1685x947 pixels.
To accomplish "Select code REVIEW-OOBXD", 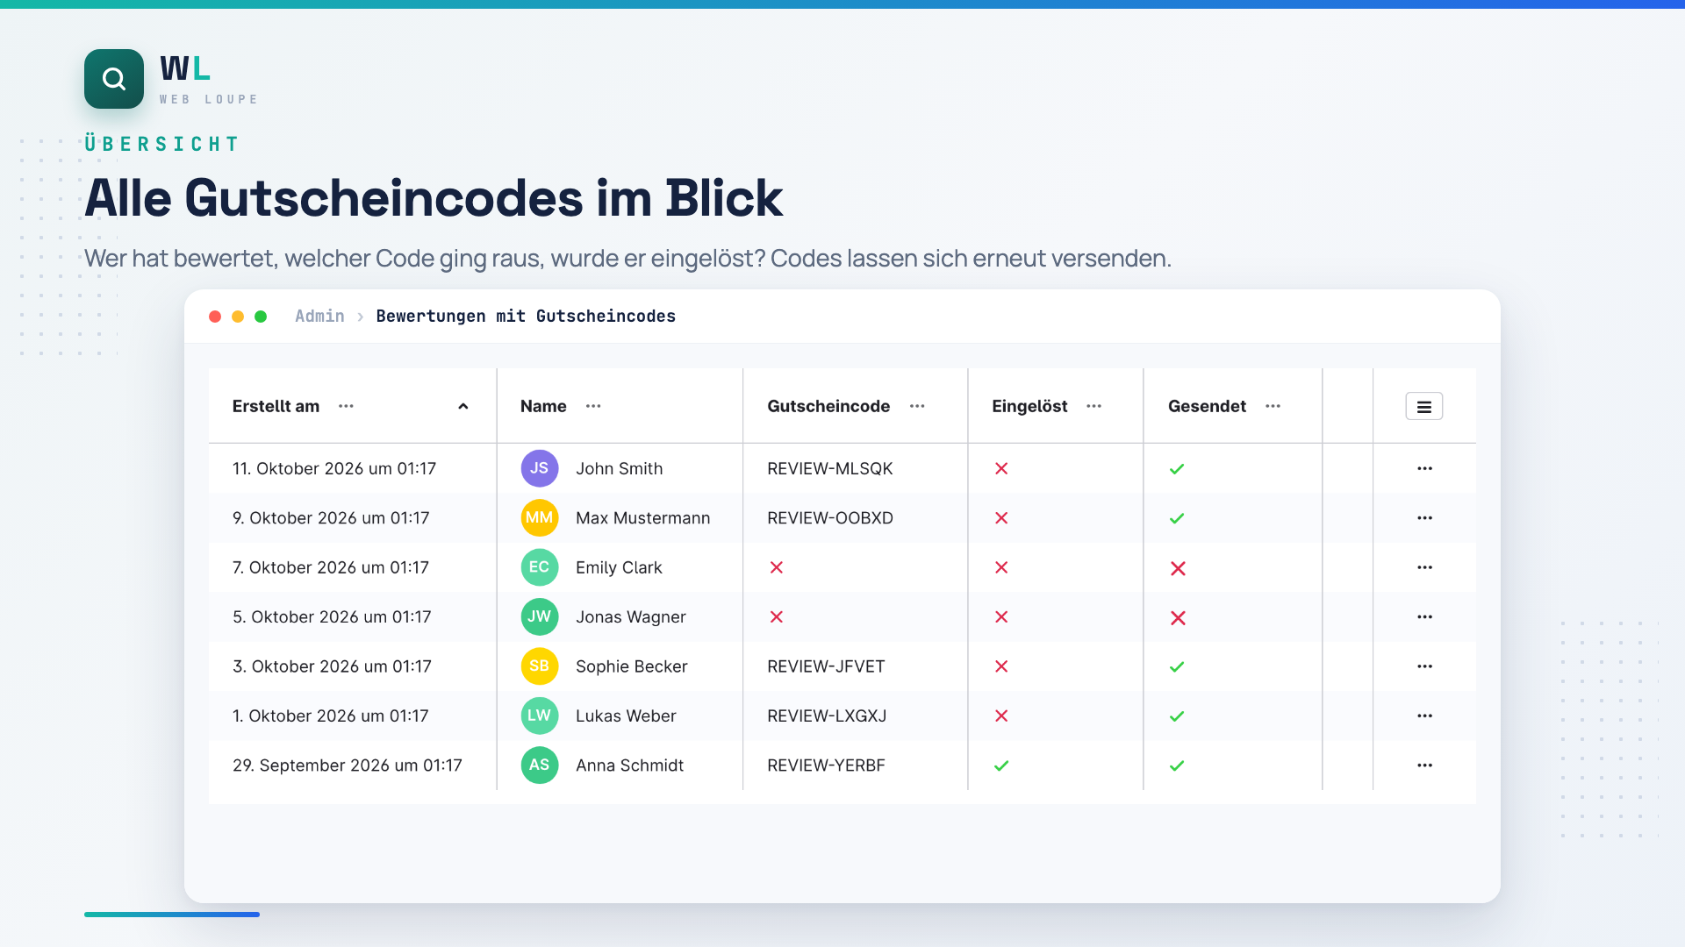I will coord(830,518).
